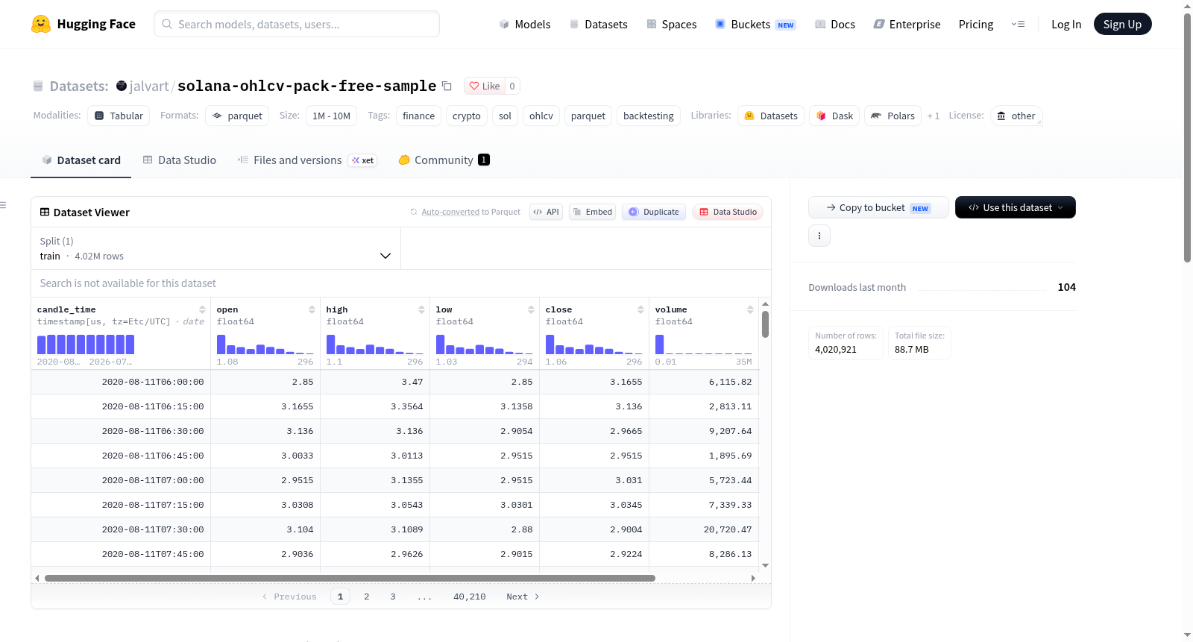
Task: Focus the search models, datasets, users field
Action: (x=297, y=24)
